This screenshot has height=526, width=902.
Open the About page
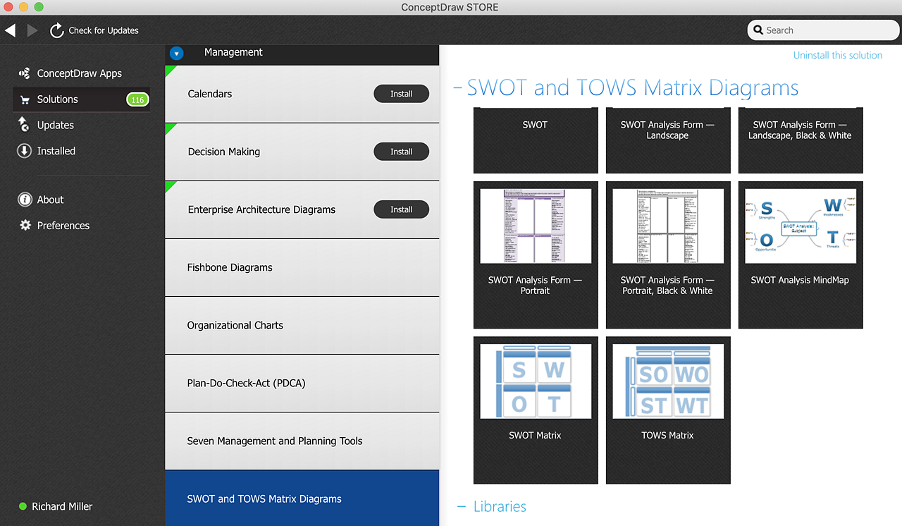(x=51, y=200)
